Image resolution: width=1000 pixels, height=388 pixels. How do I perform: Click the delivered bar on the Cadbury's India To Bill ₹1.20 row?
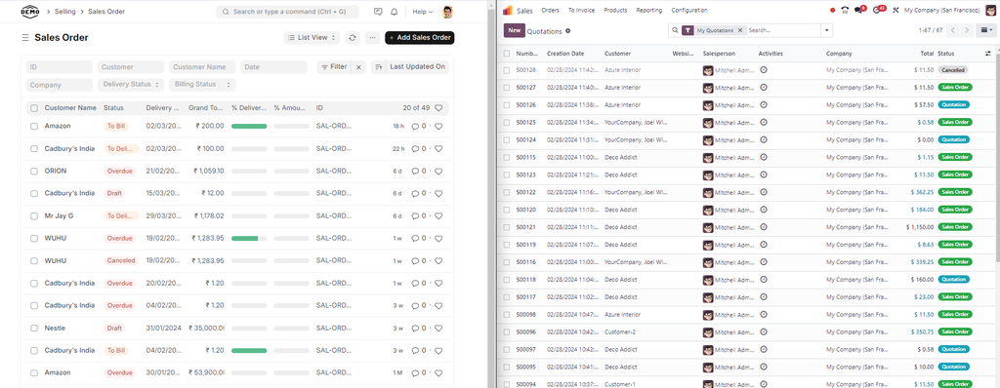tap(249, 350)
